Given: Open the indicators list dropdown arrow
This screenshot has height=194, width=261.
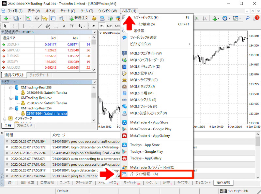Looking at the screenshot, I should 219,18.
